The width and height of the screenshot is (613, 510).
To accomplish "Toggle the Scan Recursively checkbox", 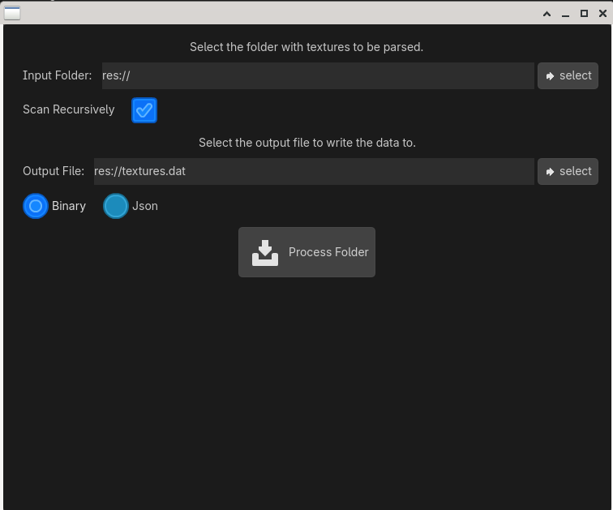I will (144, 110).
